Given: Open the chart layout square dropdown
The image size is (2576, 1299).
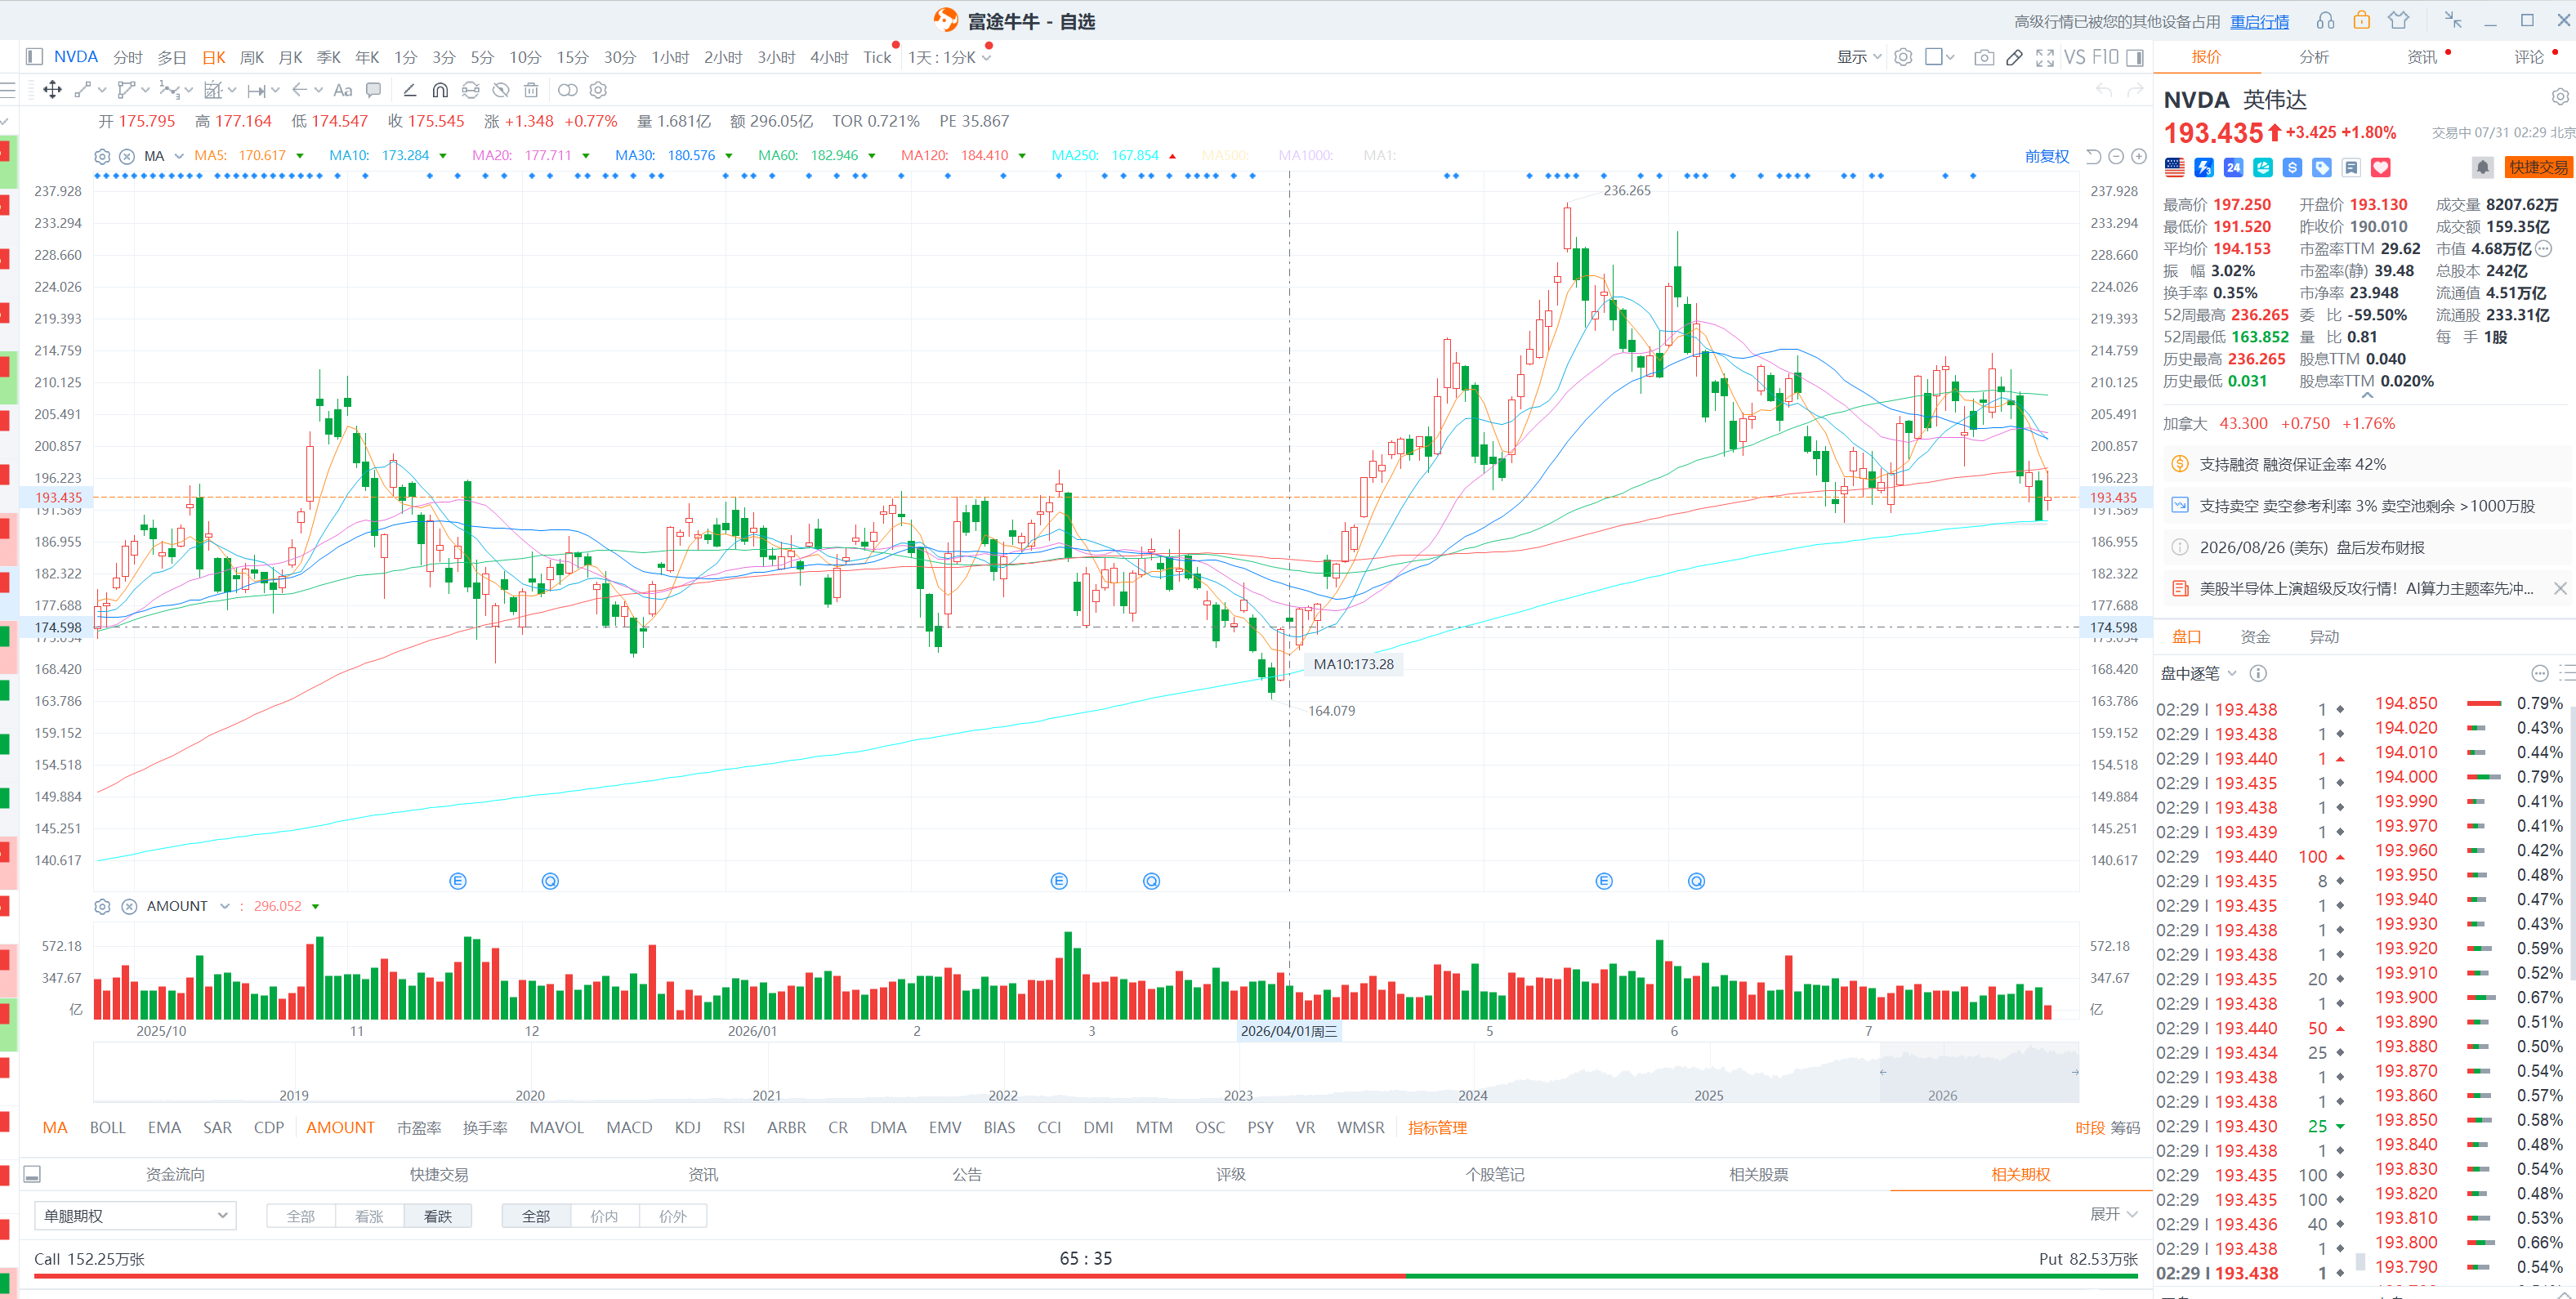Looking at the screenshot, I should coord(1940,57).
